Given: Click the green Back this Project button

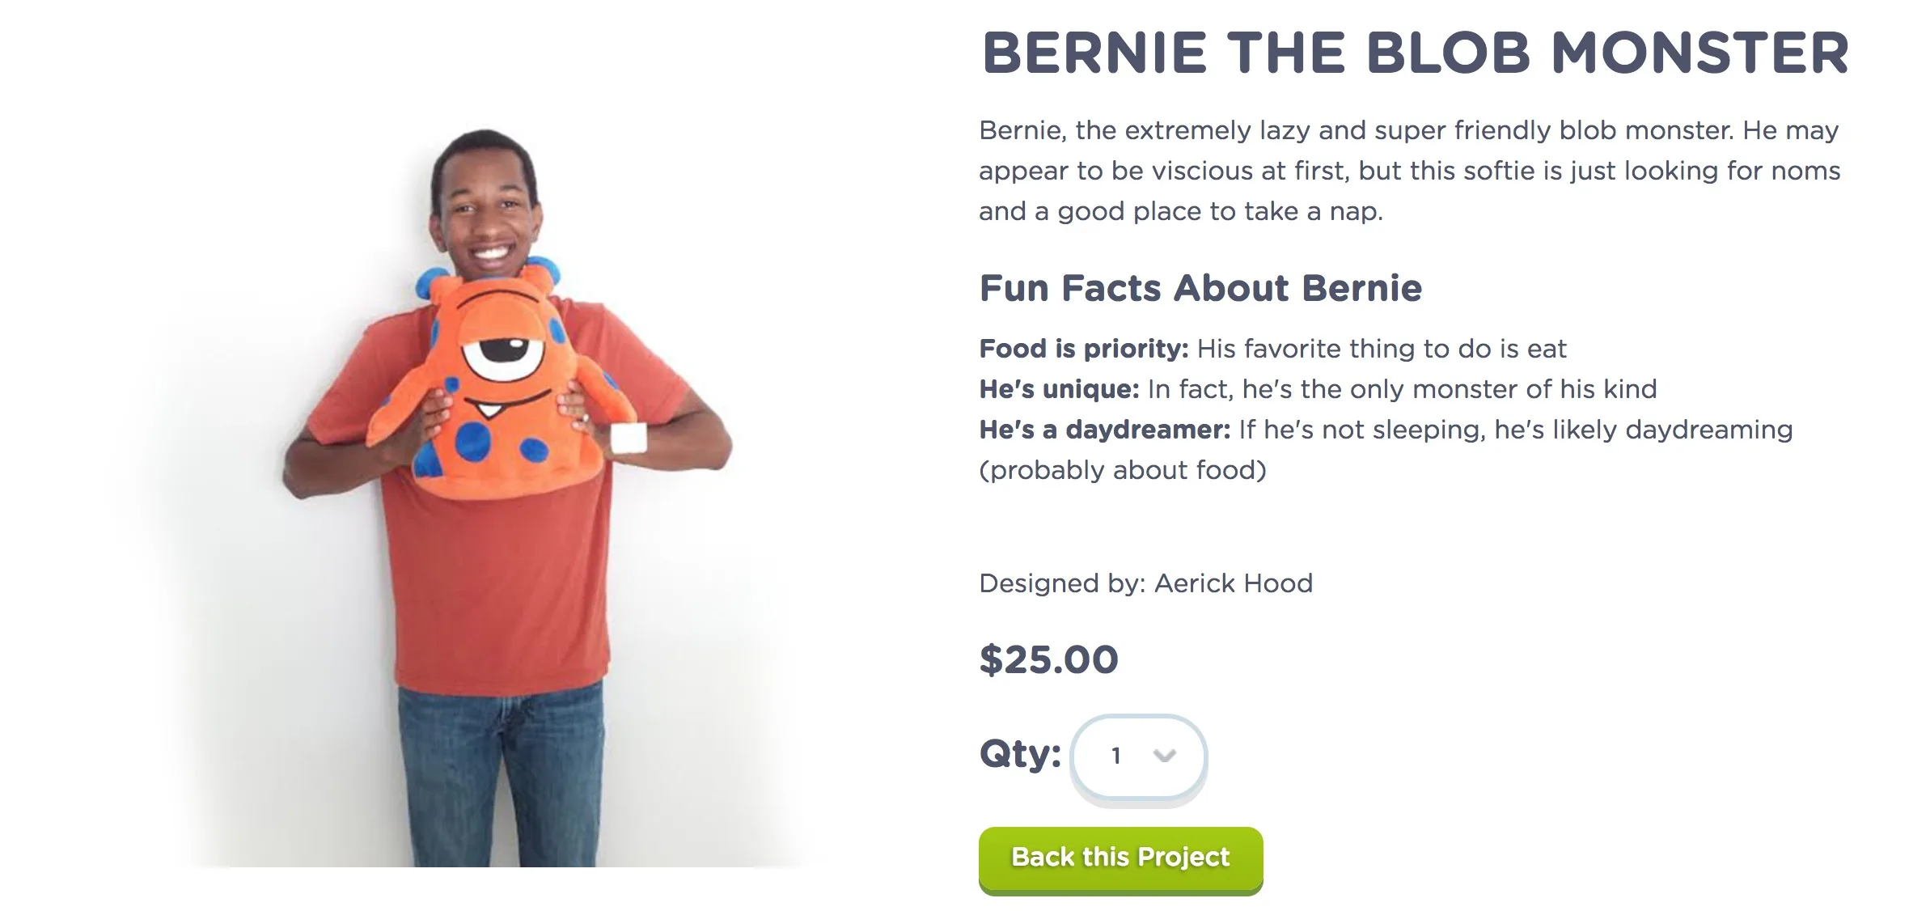Looking at the screenshot, I should pos(1120,859).
